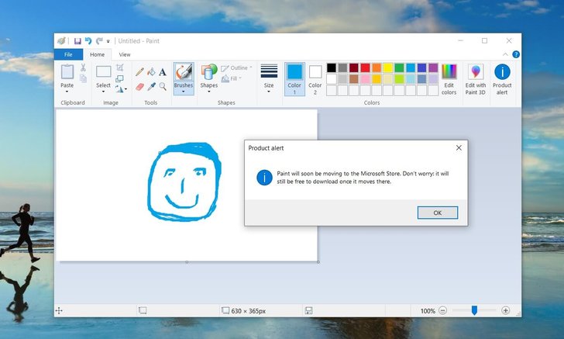Image resolution: width=564 pixels, height=339 pixels.
Task: Open the Rotate dropdown arrow
Action: (126, 89)
